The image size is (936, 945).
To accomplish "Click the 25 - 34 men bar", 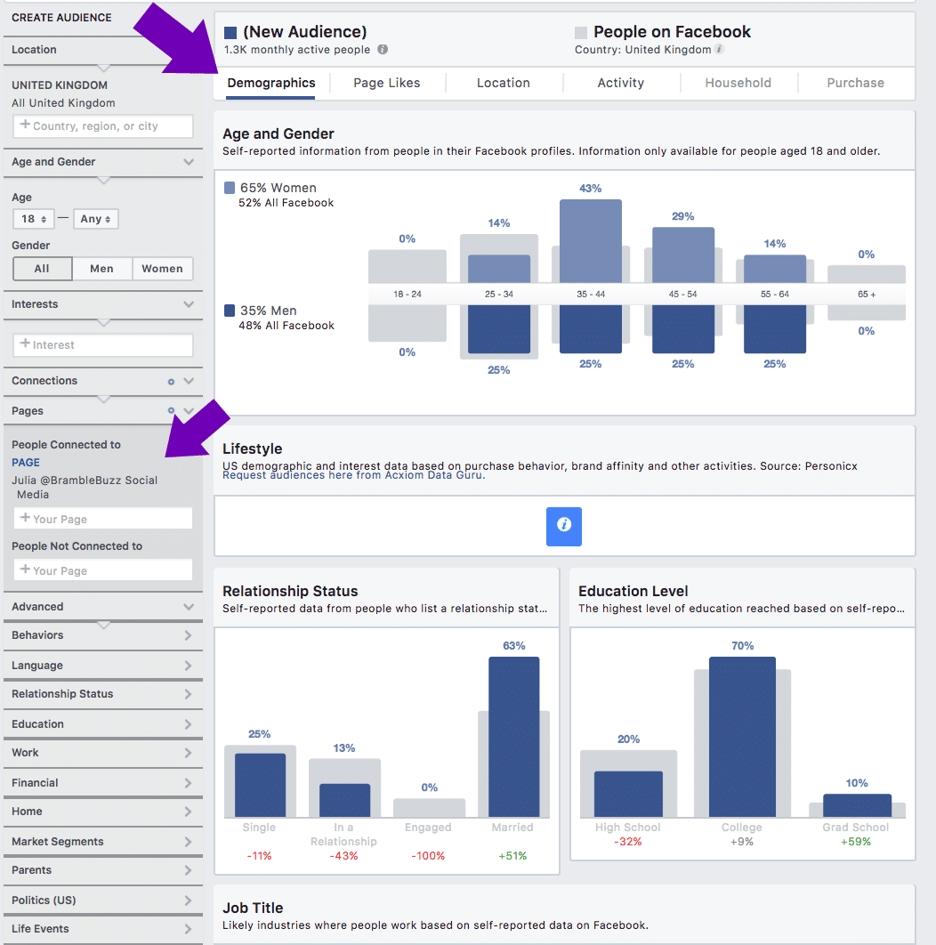I will coord(499,329).
